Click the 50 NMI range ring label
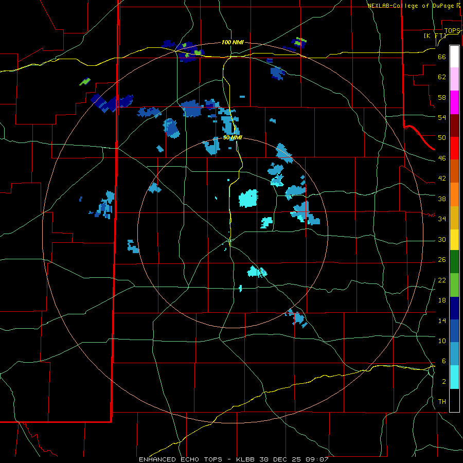 point(233,137)
